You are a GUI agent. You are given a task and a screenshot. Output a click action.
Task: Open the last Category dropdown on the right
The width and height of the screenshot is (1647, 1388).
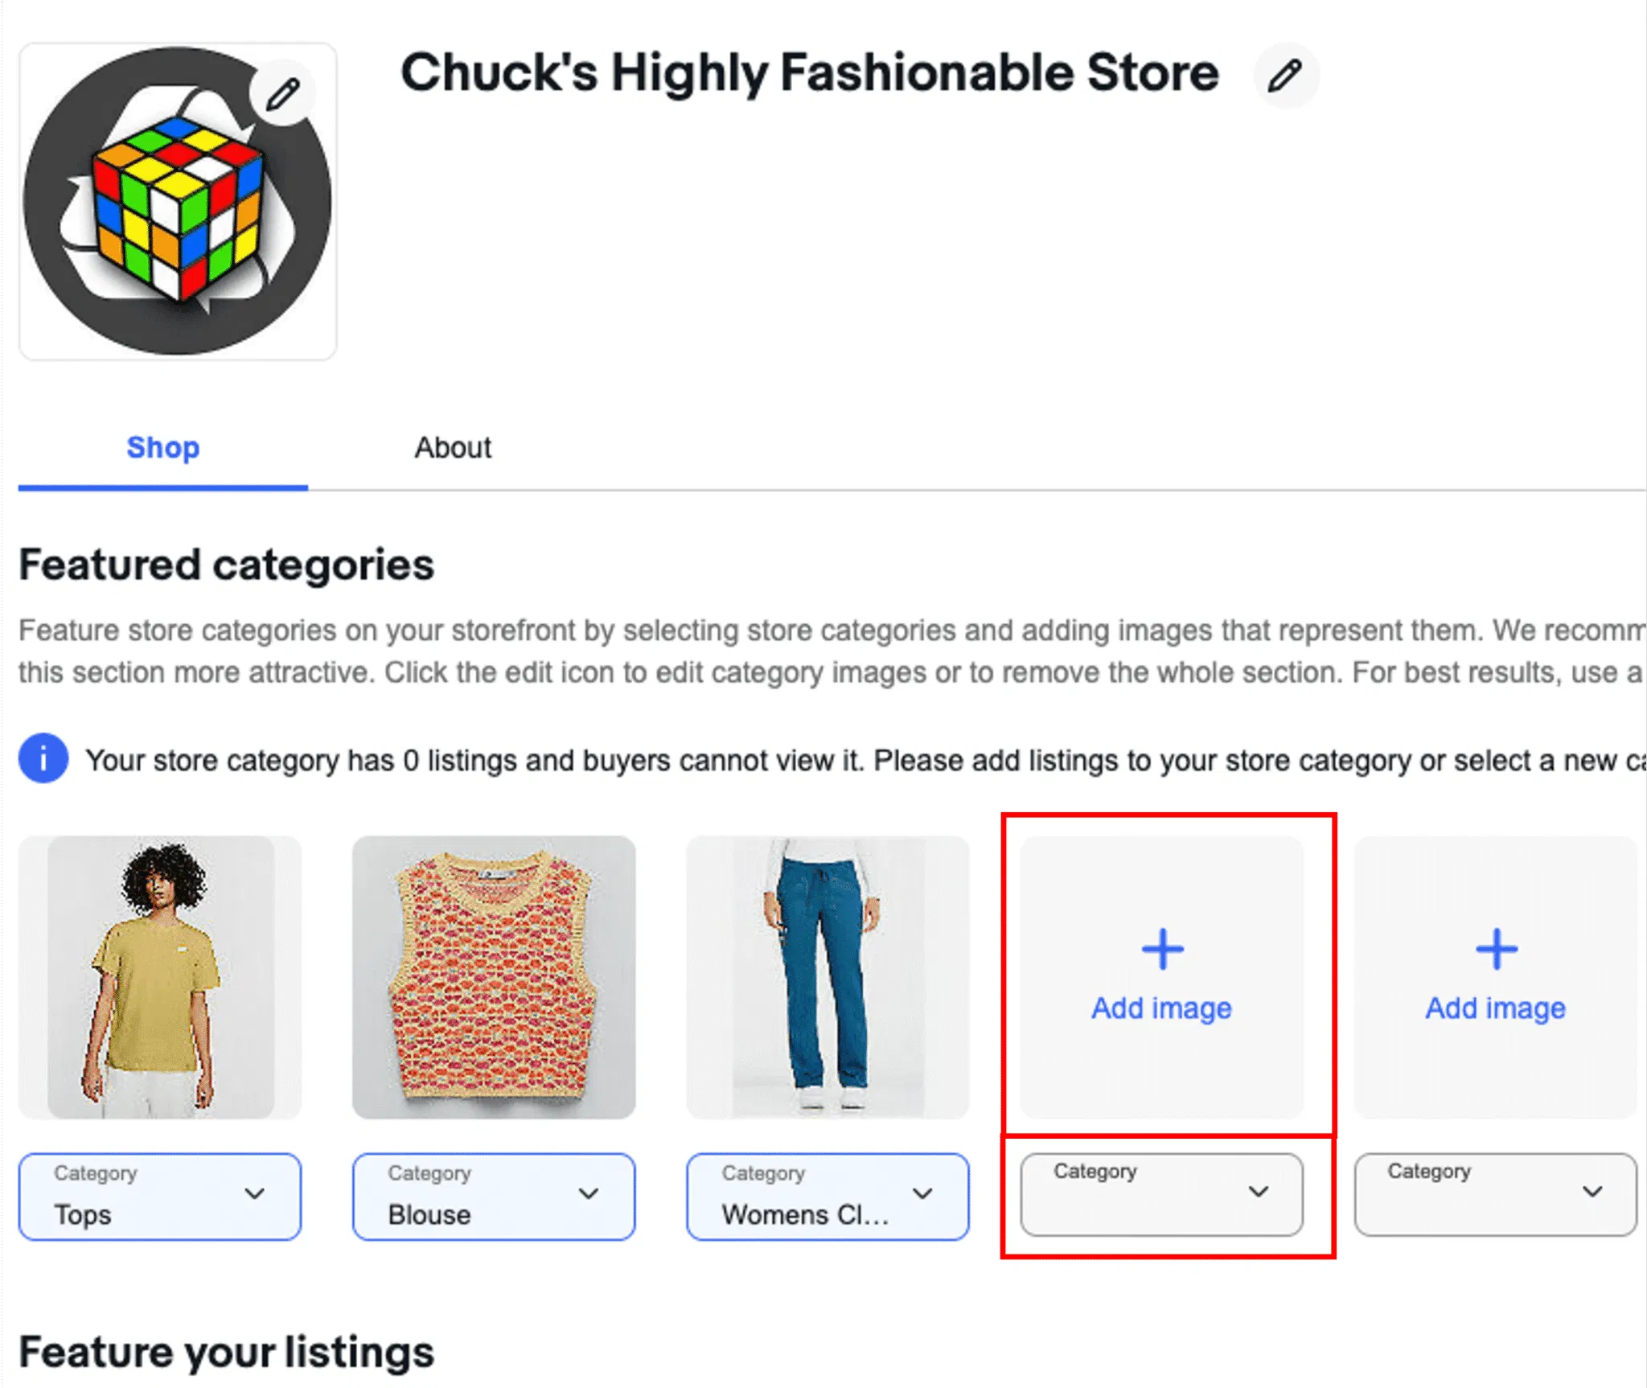1493,1194
